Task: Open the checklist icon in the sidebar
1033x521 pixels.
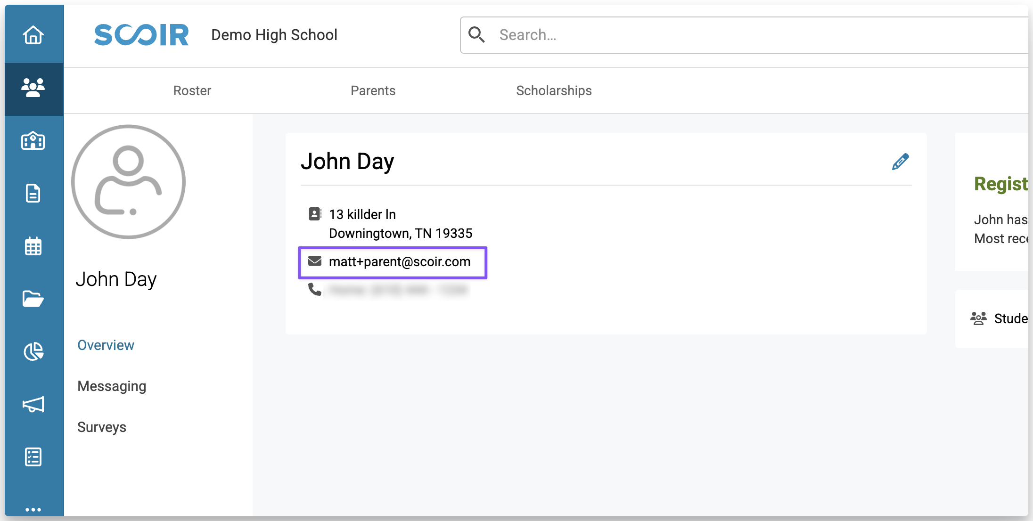Action: 33,457
